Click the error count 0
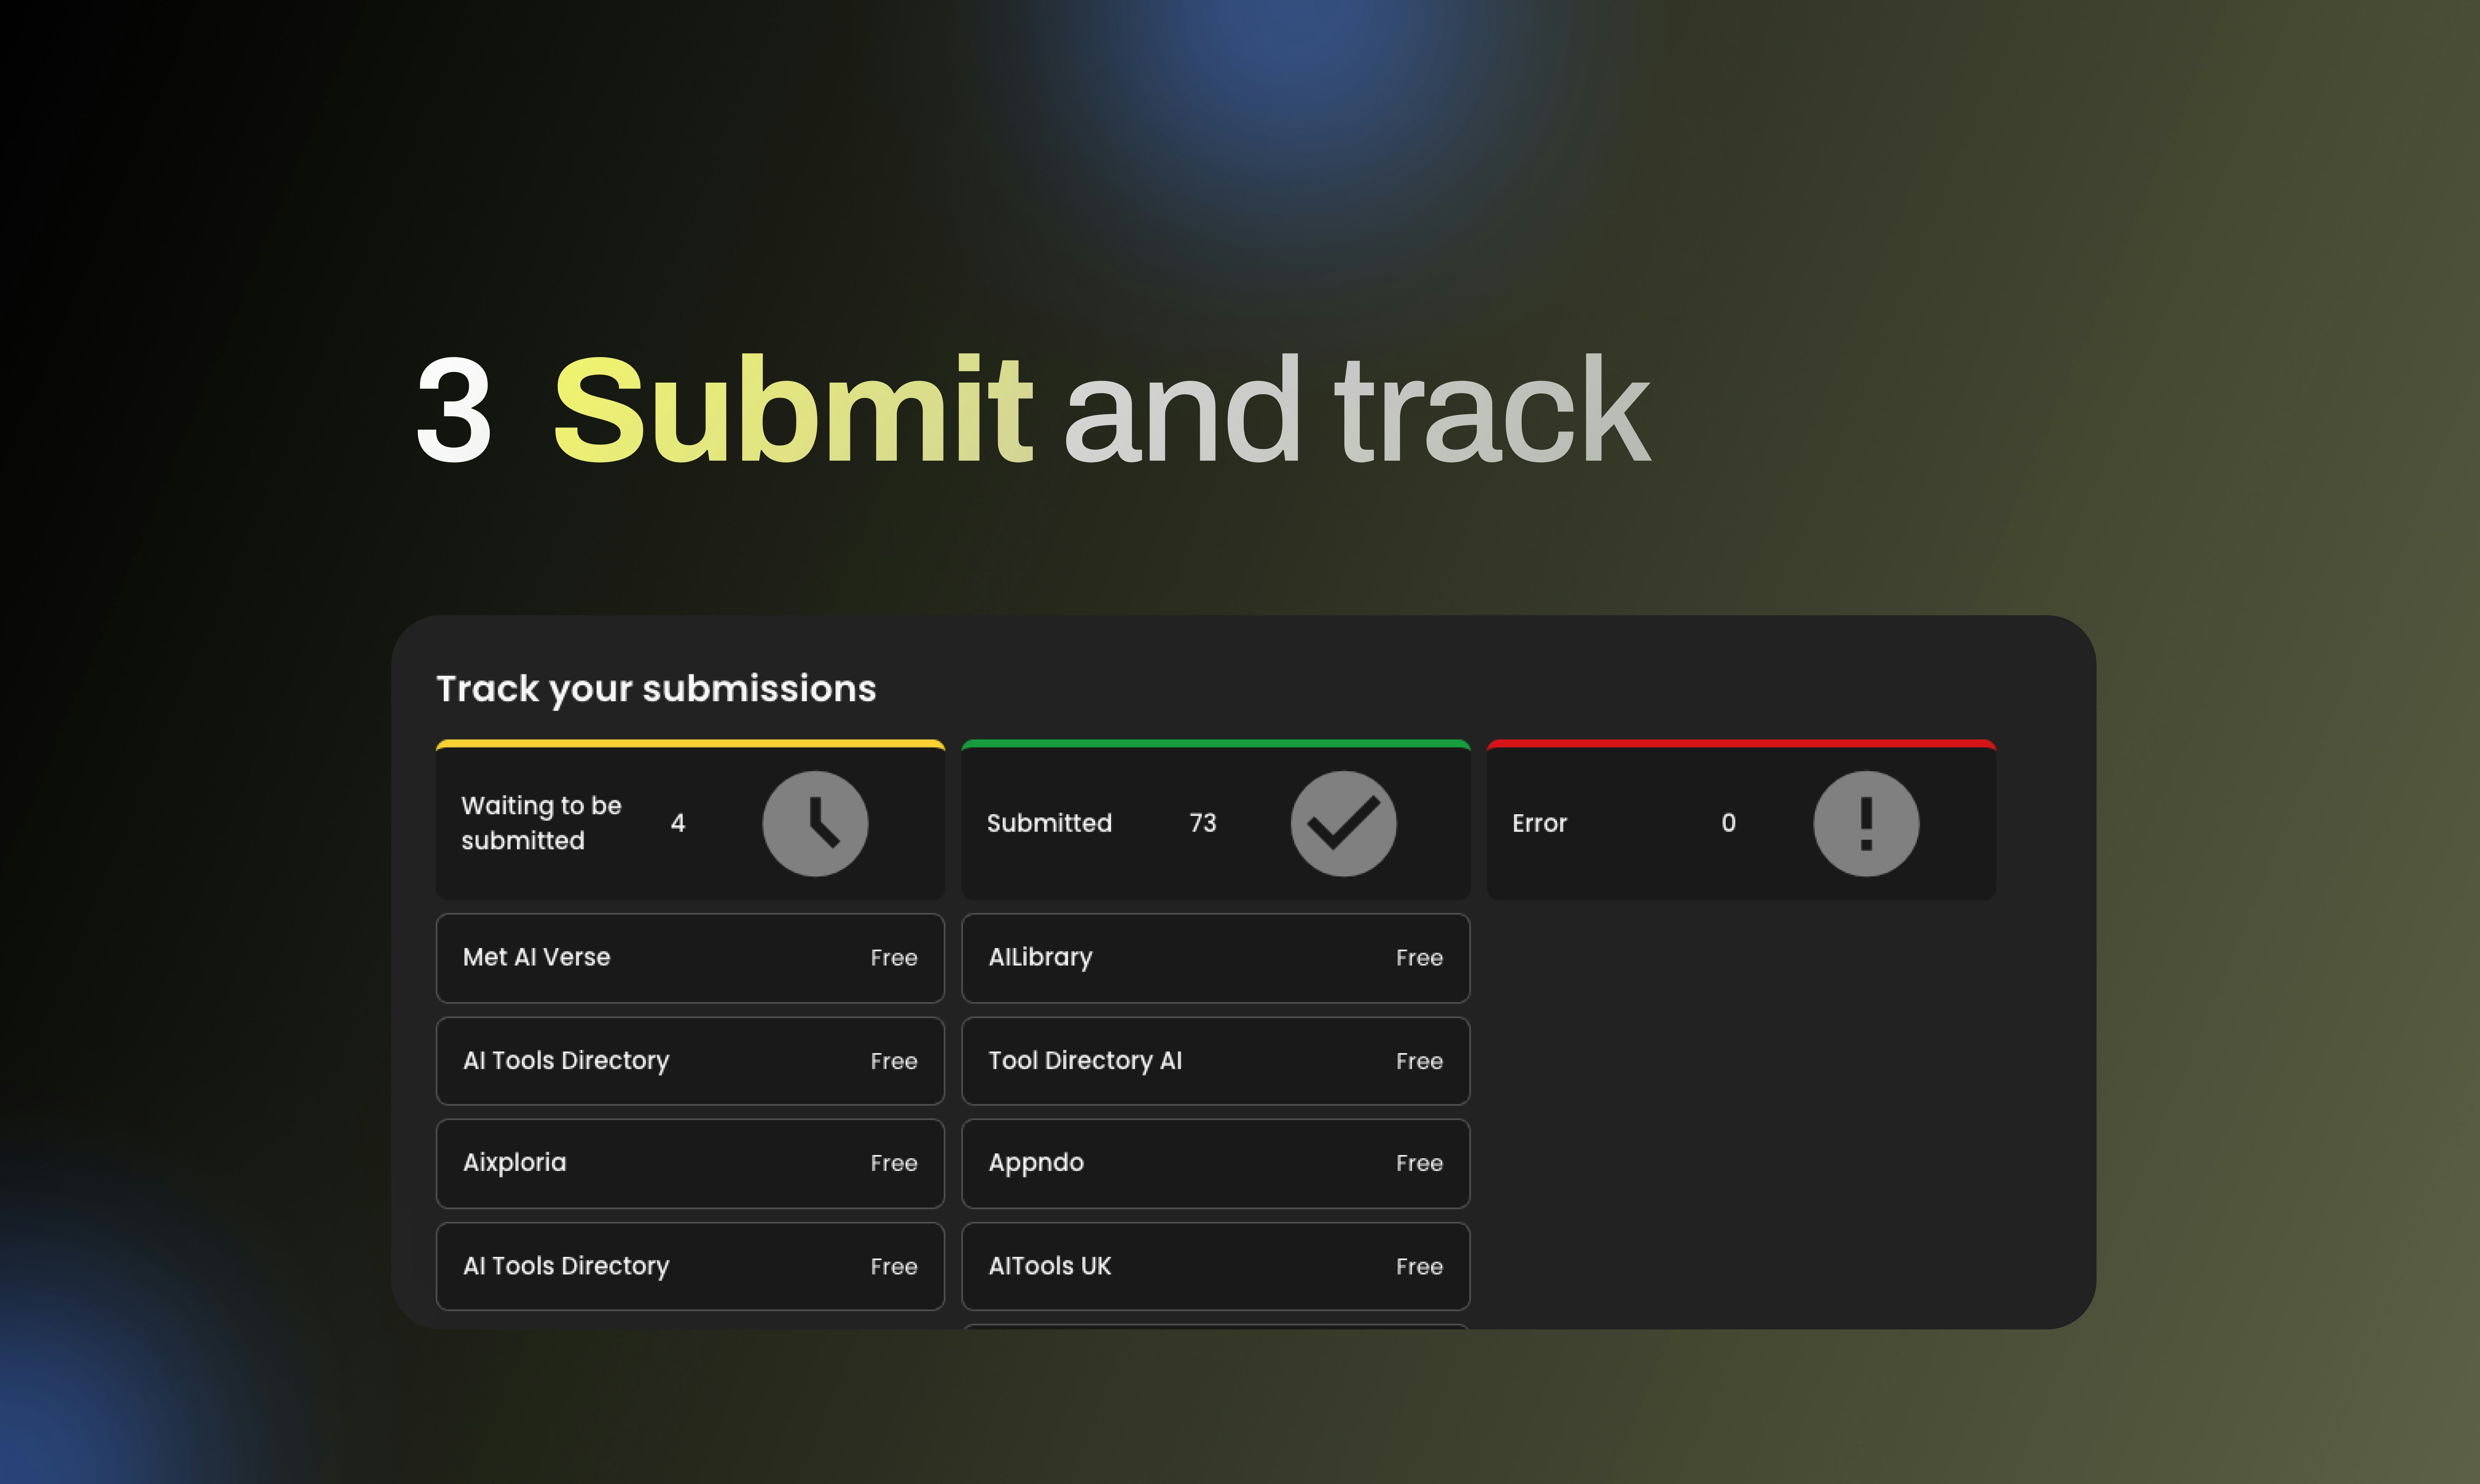Screen dimensions: 2480x1484 [1728, 823]
